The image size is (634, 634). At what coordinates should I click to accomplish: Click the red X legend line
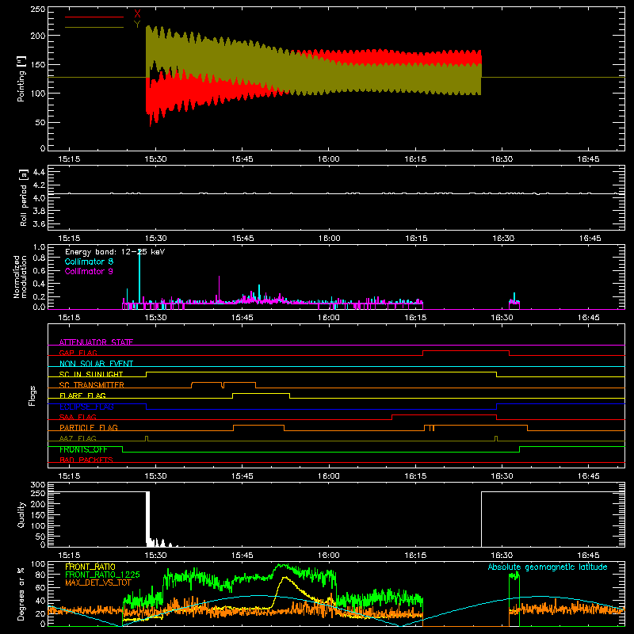click(94, 17)
